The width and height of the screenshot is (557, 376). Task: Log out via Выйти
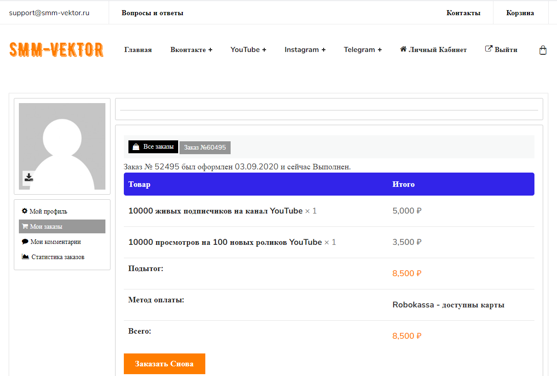click(x=501, y=50)
